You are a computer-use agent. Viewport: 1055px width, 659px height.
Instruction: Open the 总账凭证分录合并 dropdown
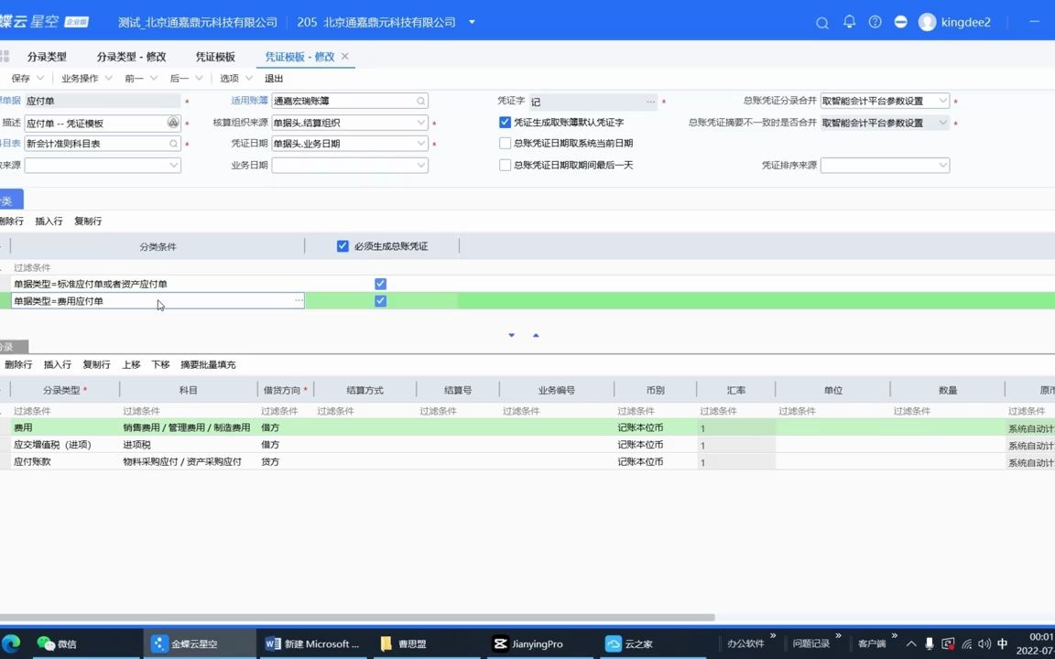coord(943,101)
